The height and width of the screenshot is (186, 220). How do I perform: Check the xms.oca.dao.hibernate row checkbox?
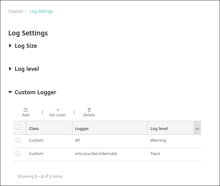(18, 153)
